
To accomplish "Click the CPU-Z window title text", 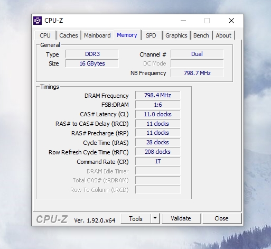I will point(54,21).
